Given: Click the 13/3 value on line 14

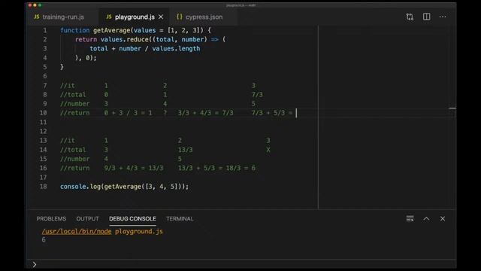Looking at the screenshot, I should (186, 150).
